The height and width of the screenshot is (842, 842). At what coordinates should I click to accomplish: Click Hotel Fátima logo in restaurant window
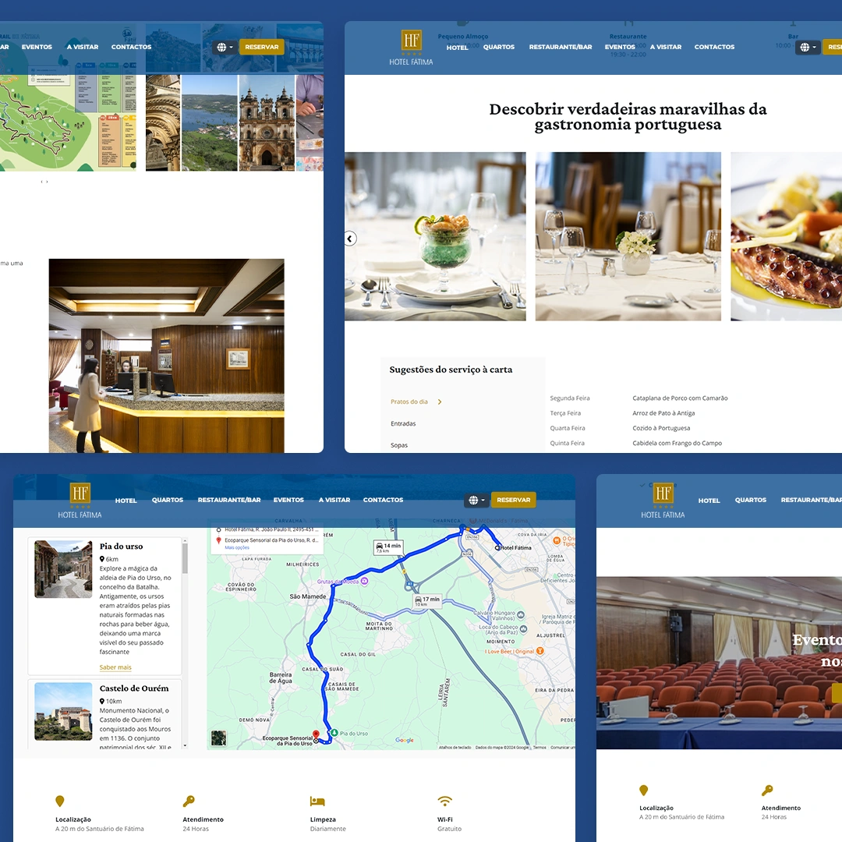tap(412, 48)
